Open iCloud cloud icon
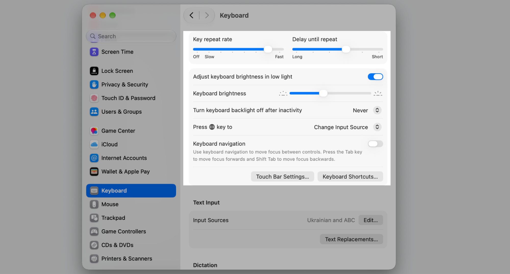 [x=94, y=144]
